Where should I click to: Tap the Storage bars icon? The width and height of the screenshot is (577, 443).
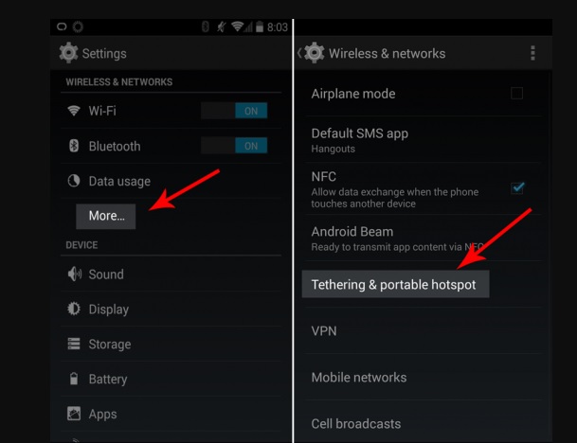pos(74,344)
